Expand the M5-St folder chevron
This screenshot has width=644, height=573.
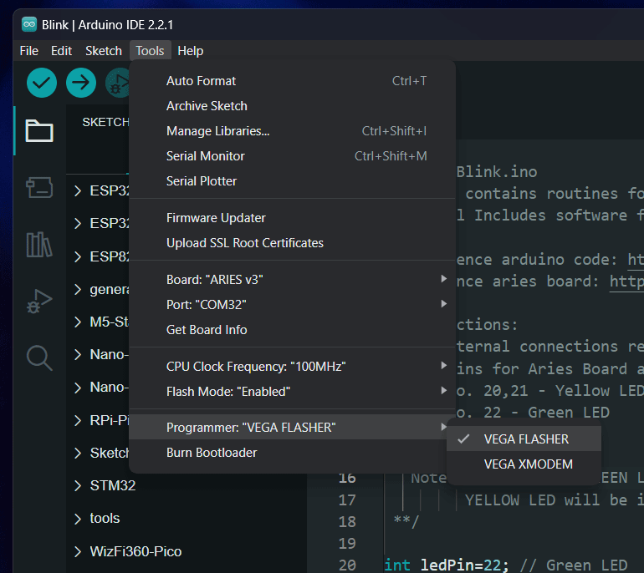[78, 322]
